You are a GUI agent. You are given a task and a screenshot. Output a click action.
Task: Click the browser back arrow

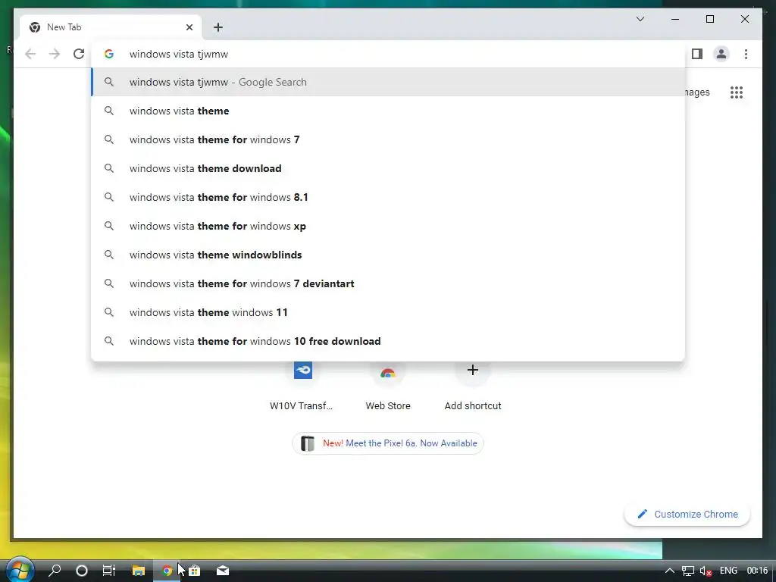pos(30,54)
